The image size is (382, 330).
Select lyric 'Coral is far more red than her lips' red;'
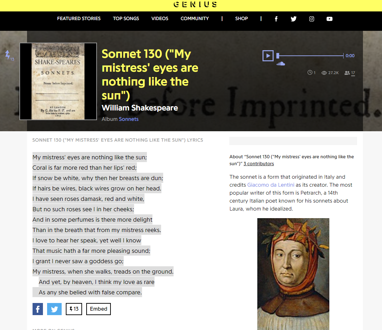point(85,168)
